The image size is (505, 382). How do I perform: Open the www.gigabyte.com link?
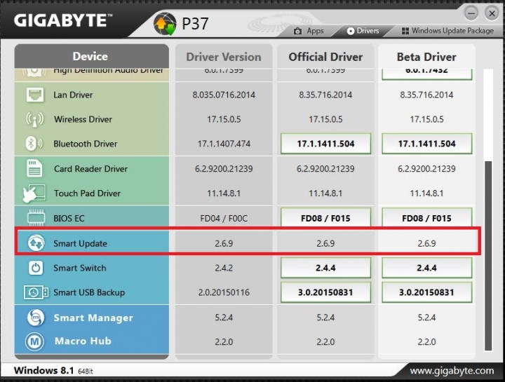coord(452,371)
